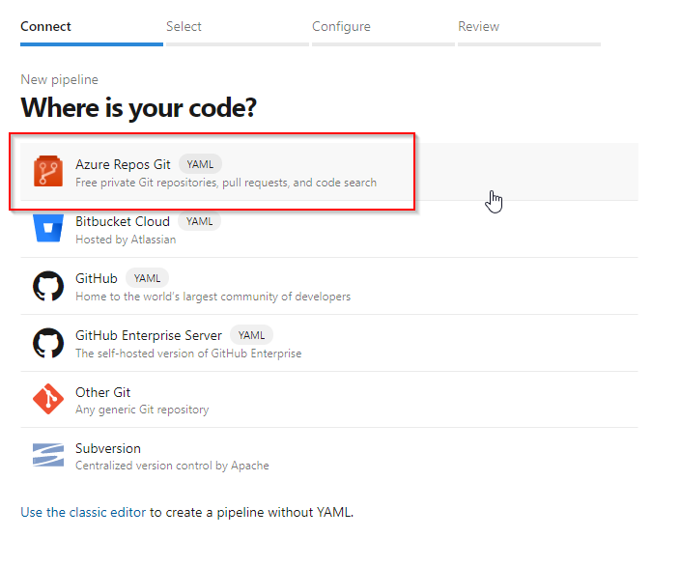Click the Subversion logo icon
The width and height of the screenshot is (680, 566).
[x=48, y=455]
